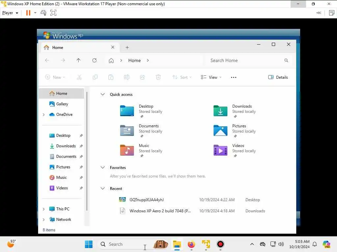This screenshot has height=252, width=337.
Task: Close the Home tab
Action: 113,47
